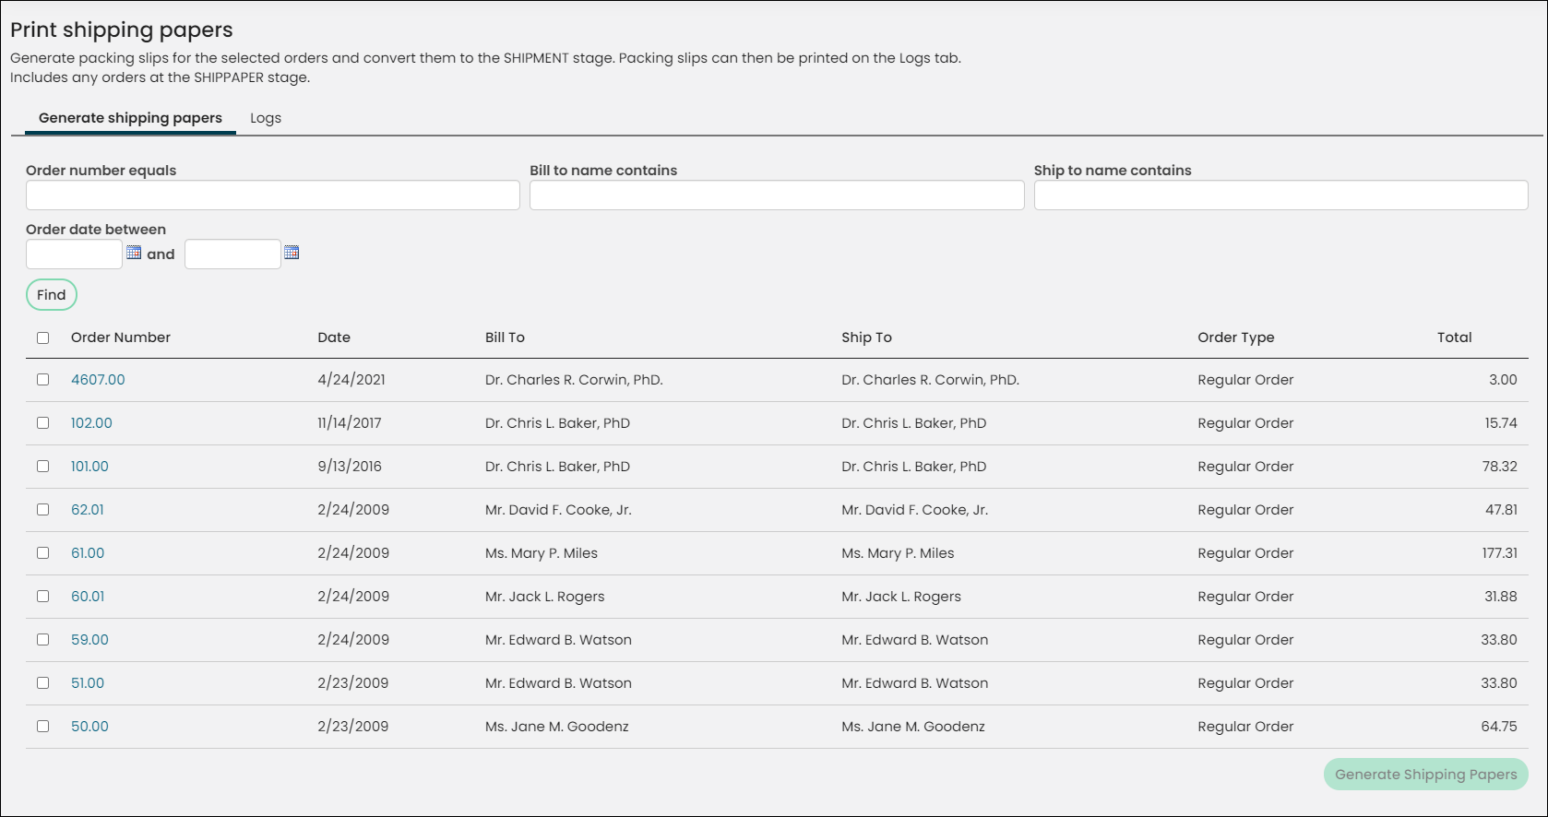Check the box for order 4607.00
Image resolution: width=1548 pixels, height=817 pixels.
click(43, 379)
